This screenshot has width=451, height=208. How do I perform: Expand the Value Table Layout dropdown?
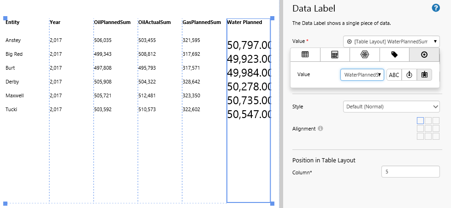click(x=391, y=42)
